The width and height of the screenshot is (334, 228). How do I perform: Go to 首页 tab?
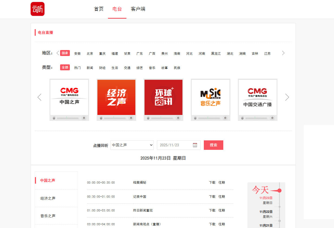[x=99, y=9]
